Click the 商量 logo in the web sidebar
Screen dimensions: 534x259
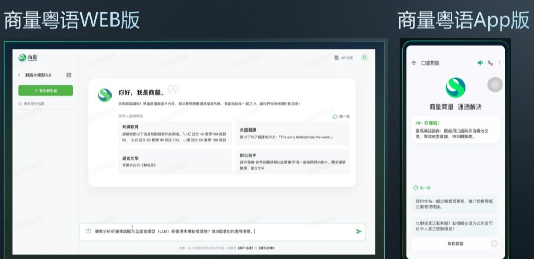(28, 58)
